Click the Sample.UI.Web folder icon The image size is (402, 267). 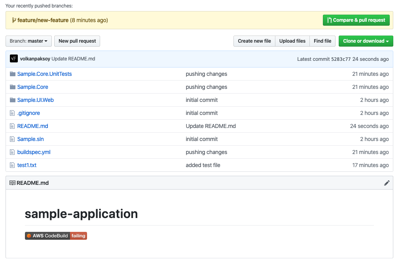coord(13,100)
